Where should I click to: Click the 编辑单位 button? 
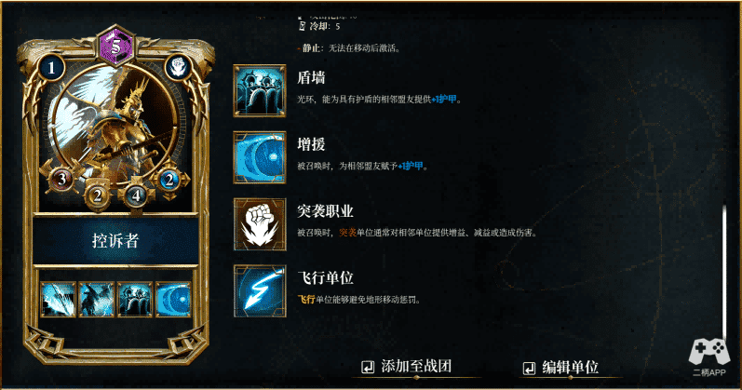click(x=561, y=368)
